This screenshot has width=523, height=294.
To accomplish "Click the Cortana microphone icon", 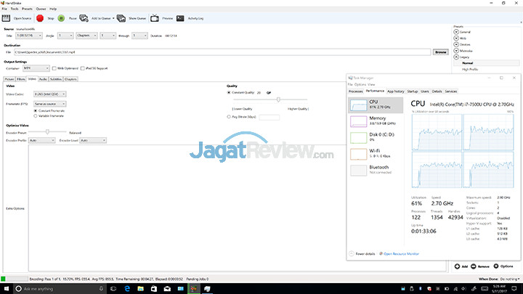I will (101, 289).
